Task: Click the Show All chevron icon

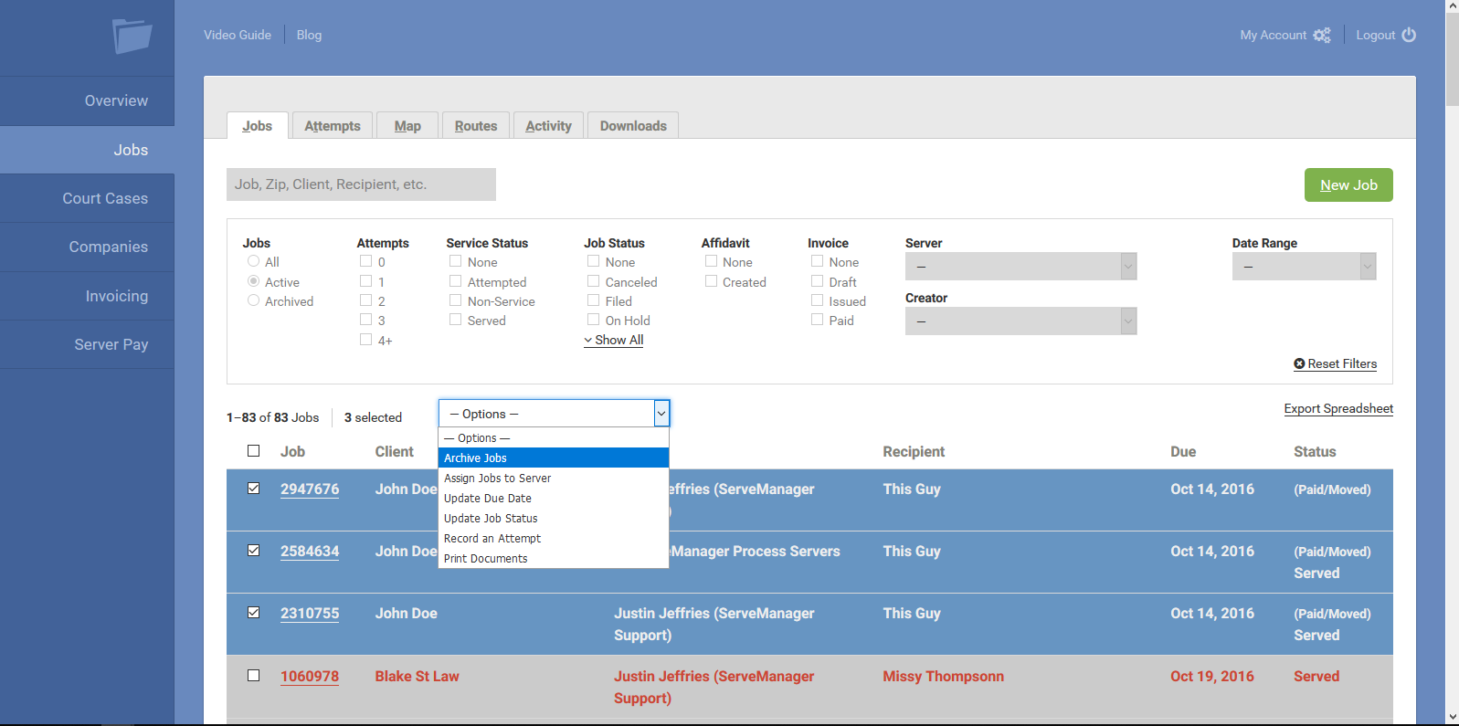Action: coord(588,341)
